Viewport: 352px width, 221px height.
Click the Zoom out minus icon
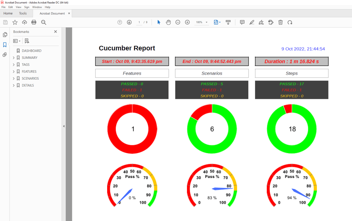pos(178,22)
